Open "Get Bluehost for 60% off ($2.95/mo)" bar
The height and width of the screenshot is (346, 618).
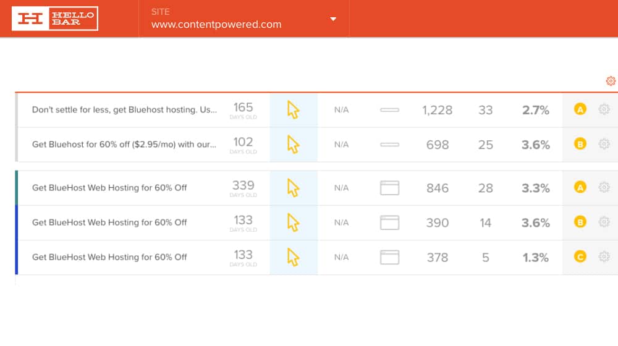pyautogui.click(x=124, y=145)
